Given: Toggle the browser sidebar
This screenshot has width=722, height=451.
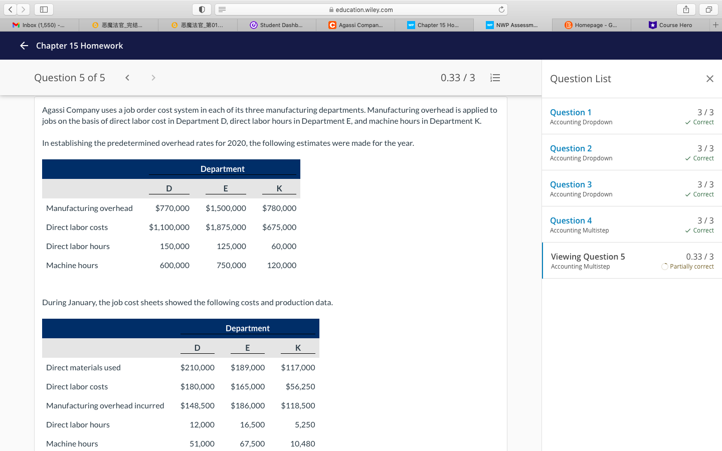Looking at the screenshot, I should point(43,9).
